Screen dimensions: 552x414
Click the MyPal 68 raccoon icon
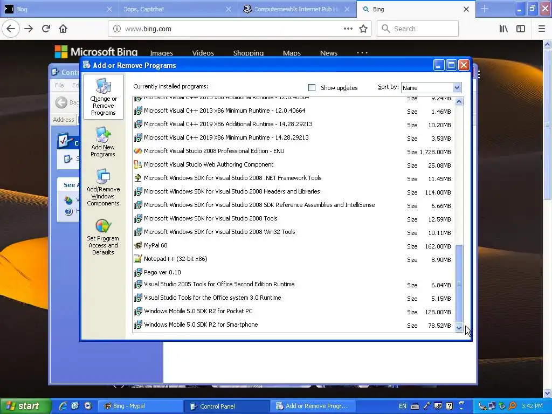click(x=138, y=245)
